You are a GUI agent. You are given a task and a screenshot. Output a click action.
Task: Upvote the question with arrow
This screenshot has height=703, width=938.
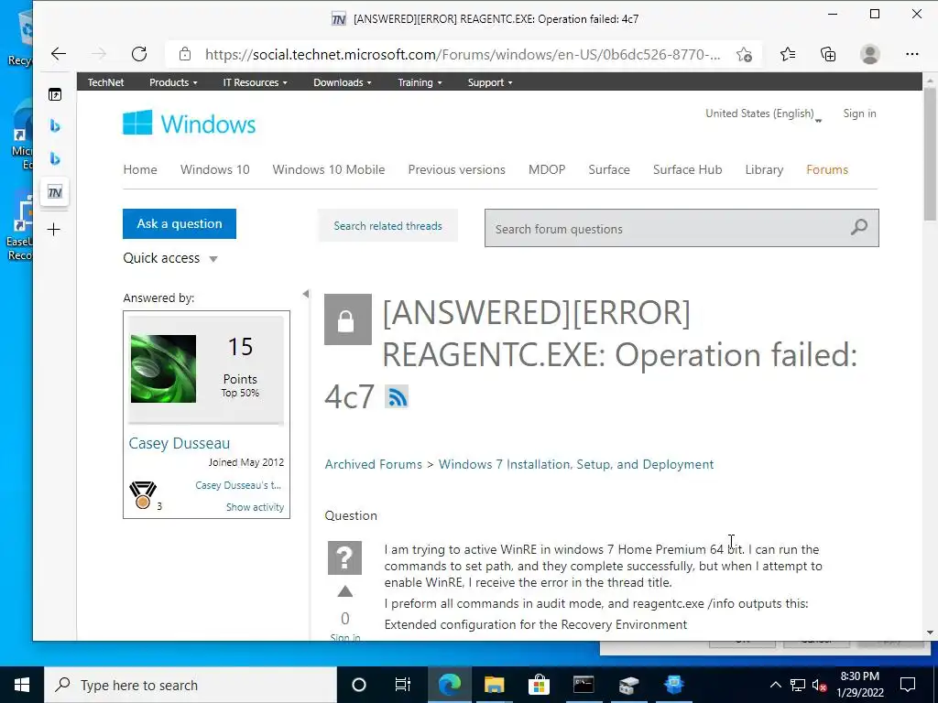click(344, 592)
